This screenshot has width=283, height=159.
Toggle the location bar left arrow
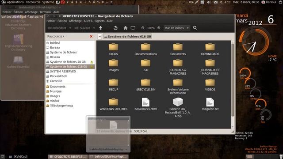pyautogui.click(x=99, y=36)
